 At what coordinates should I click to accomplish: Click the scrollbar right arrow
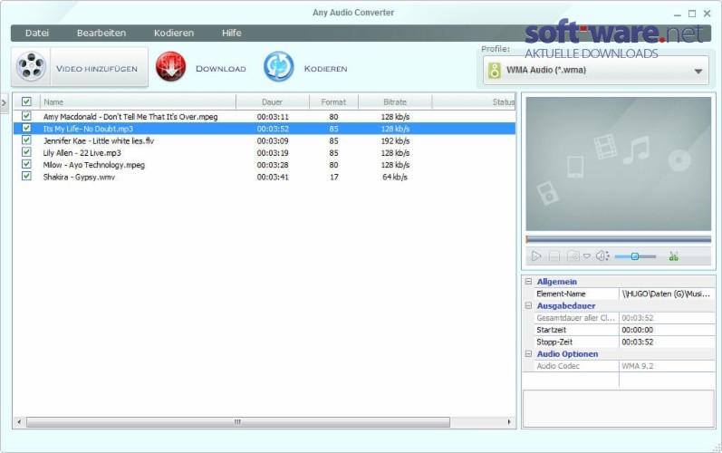coord(509,421)
